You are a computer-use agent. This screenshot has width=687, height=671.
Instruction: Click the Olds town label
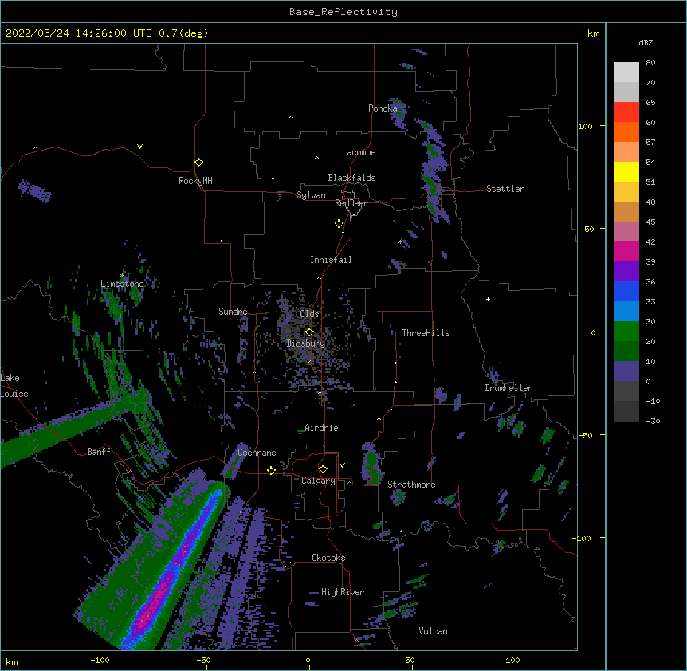(309, 314)
